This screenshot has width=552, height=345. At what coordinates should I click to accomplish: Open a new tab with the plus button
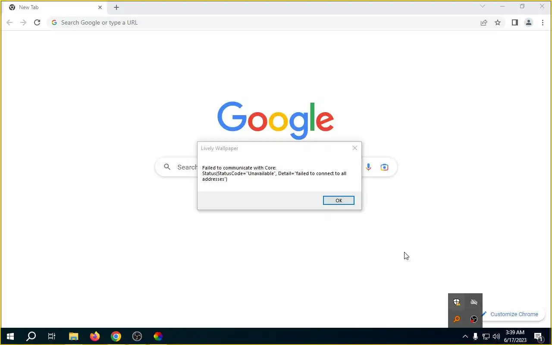(x=116, y=7)
